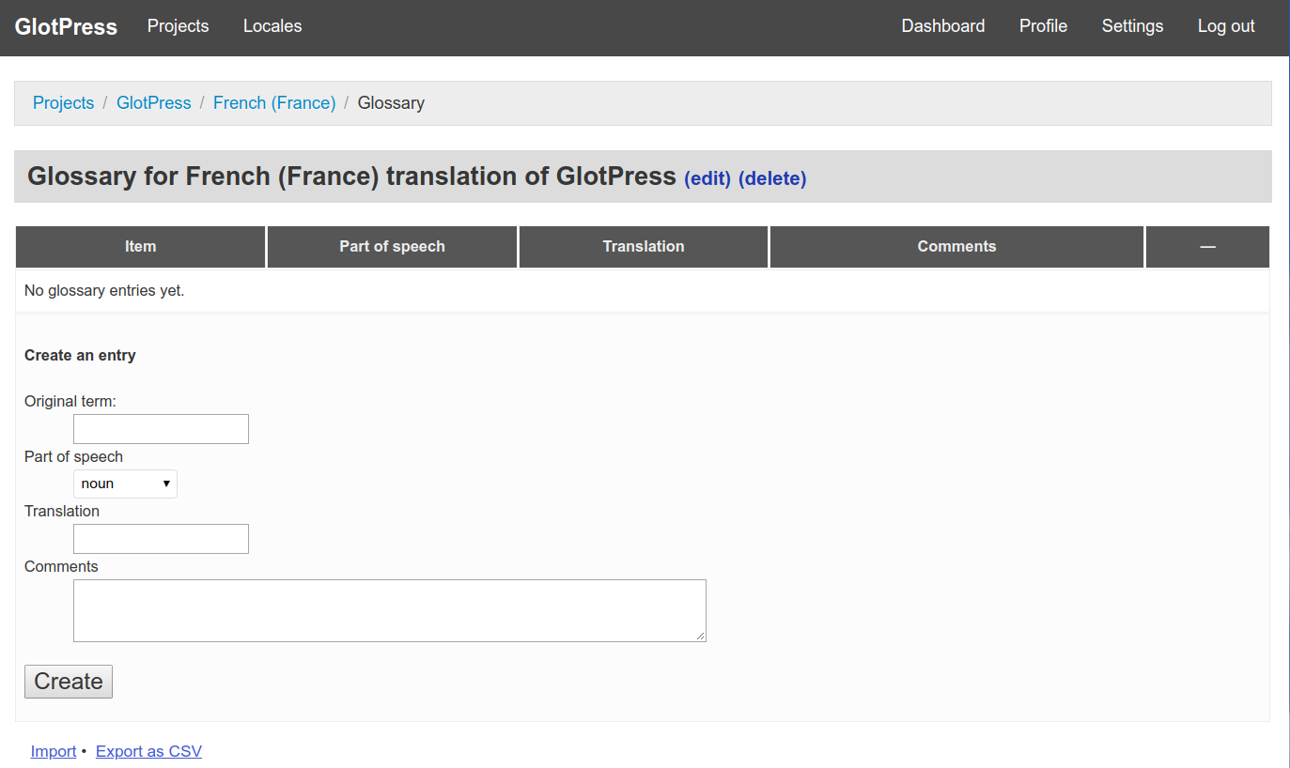Open the Projects menu item
This screenshot has height=768, width=1290.
click(178, 26)
